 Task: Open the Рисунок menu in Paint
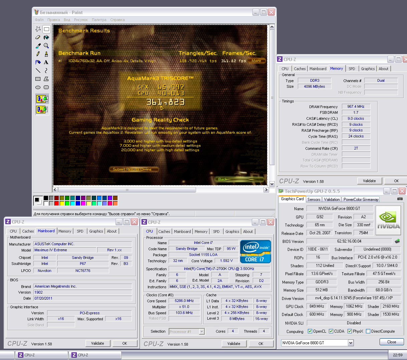[x=81, y=20]
